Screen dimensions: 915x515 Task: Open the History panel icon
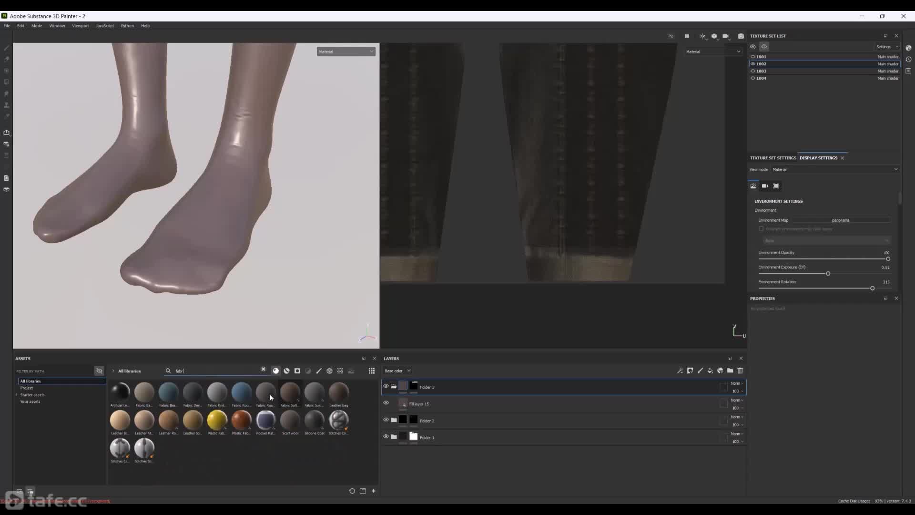pos(908,60)
